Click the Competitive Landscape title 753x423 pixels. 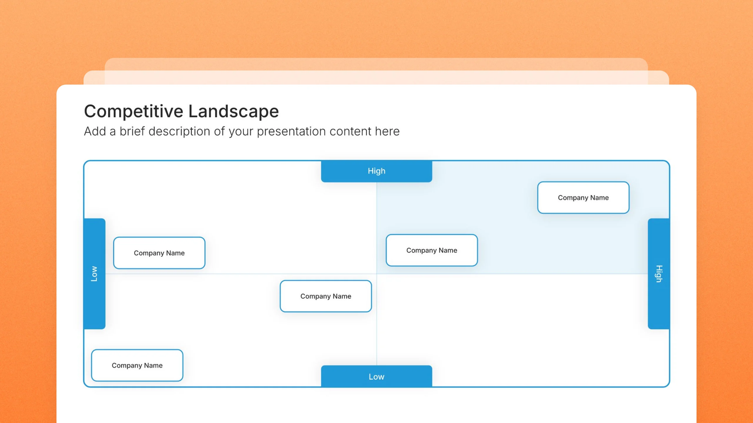pos(181,111)
